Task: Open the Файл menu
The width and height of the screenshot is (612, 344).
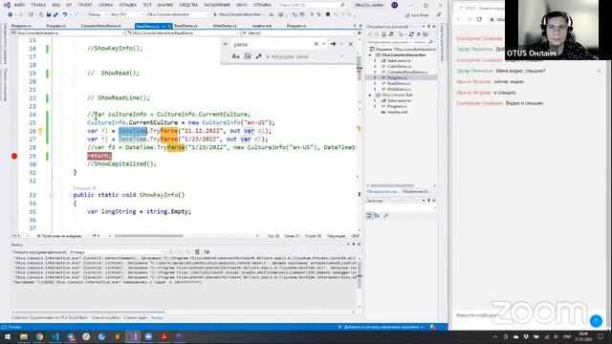Action: point(19,5)
